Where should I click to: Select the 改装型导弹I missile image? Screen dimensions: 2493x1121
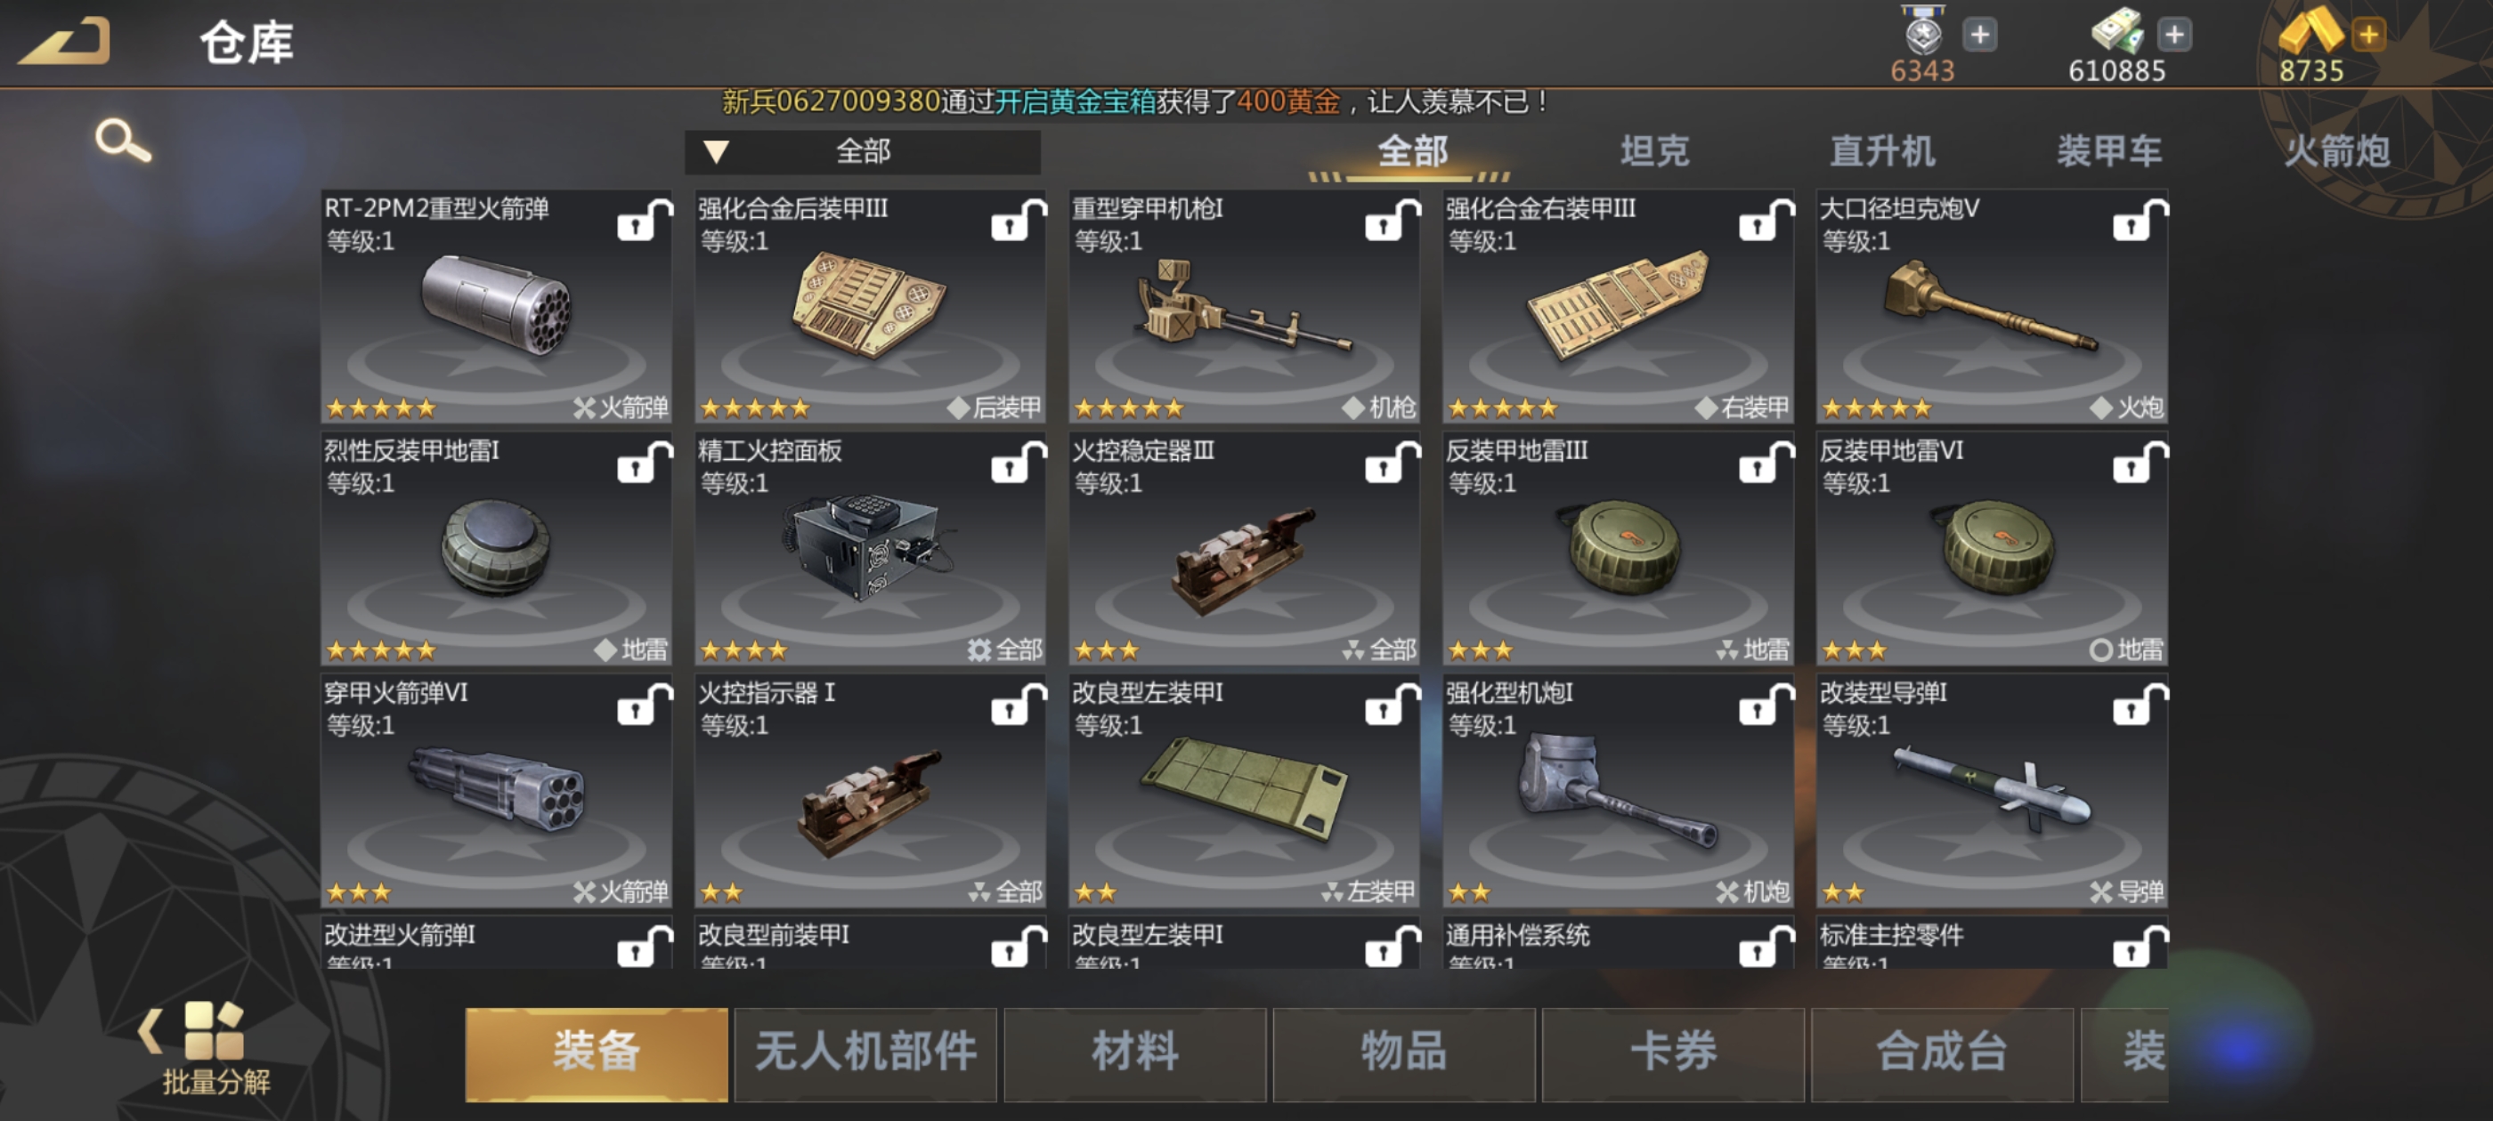click(x=1992, y=788)
